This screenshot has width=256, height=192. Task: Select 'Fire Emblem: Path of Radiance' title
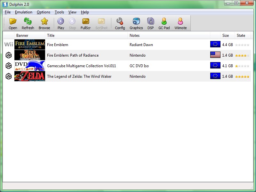pos(73,55)
